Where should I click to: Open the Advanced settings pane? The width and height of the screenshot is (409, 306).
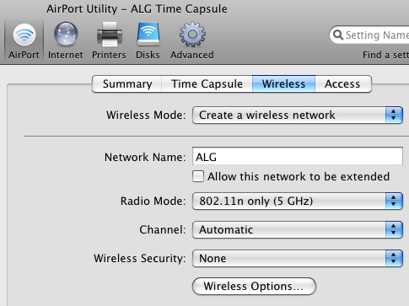pyautogui.click(x=192, y=40)
